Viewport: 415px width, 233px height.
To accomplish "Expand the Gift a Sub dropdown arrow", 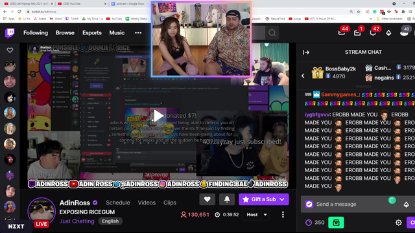I will pos(282,199).
